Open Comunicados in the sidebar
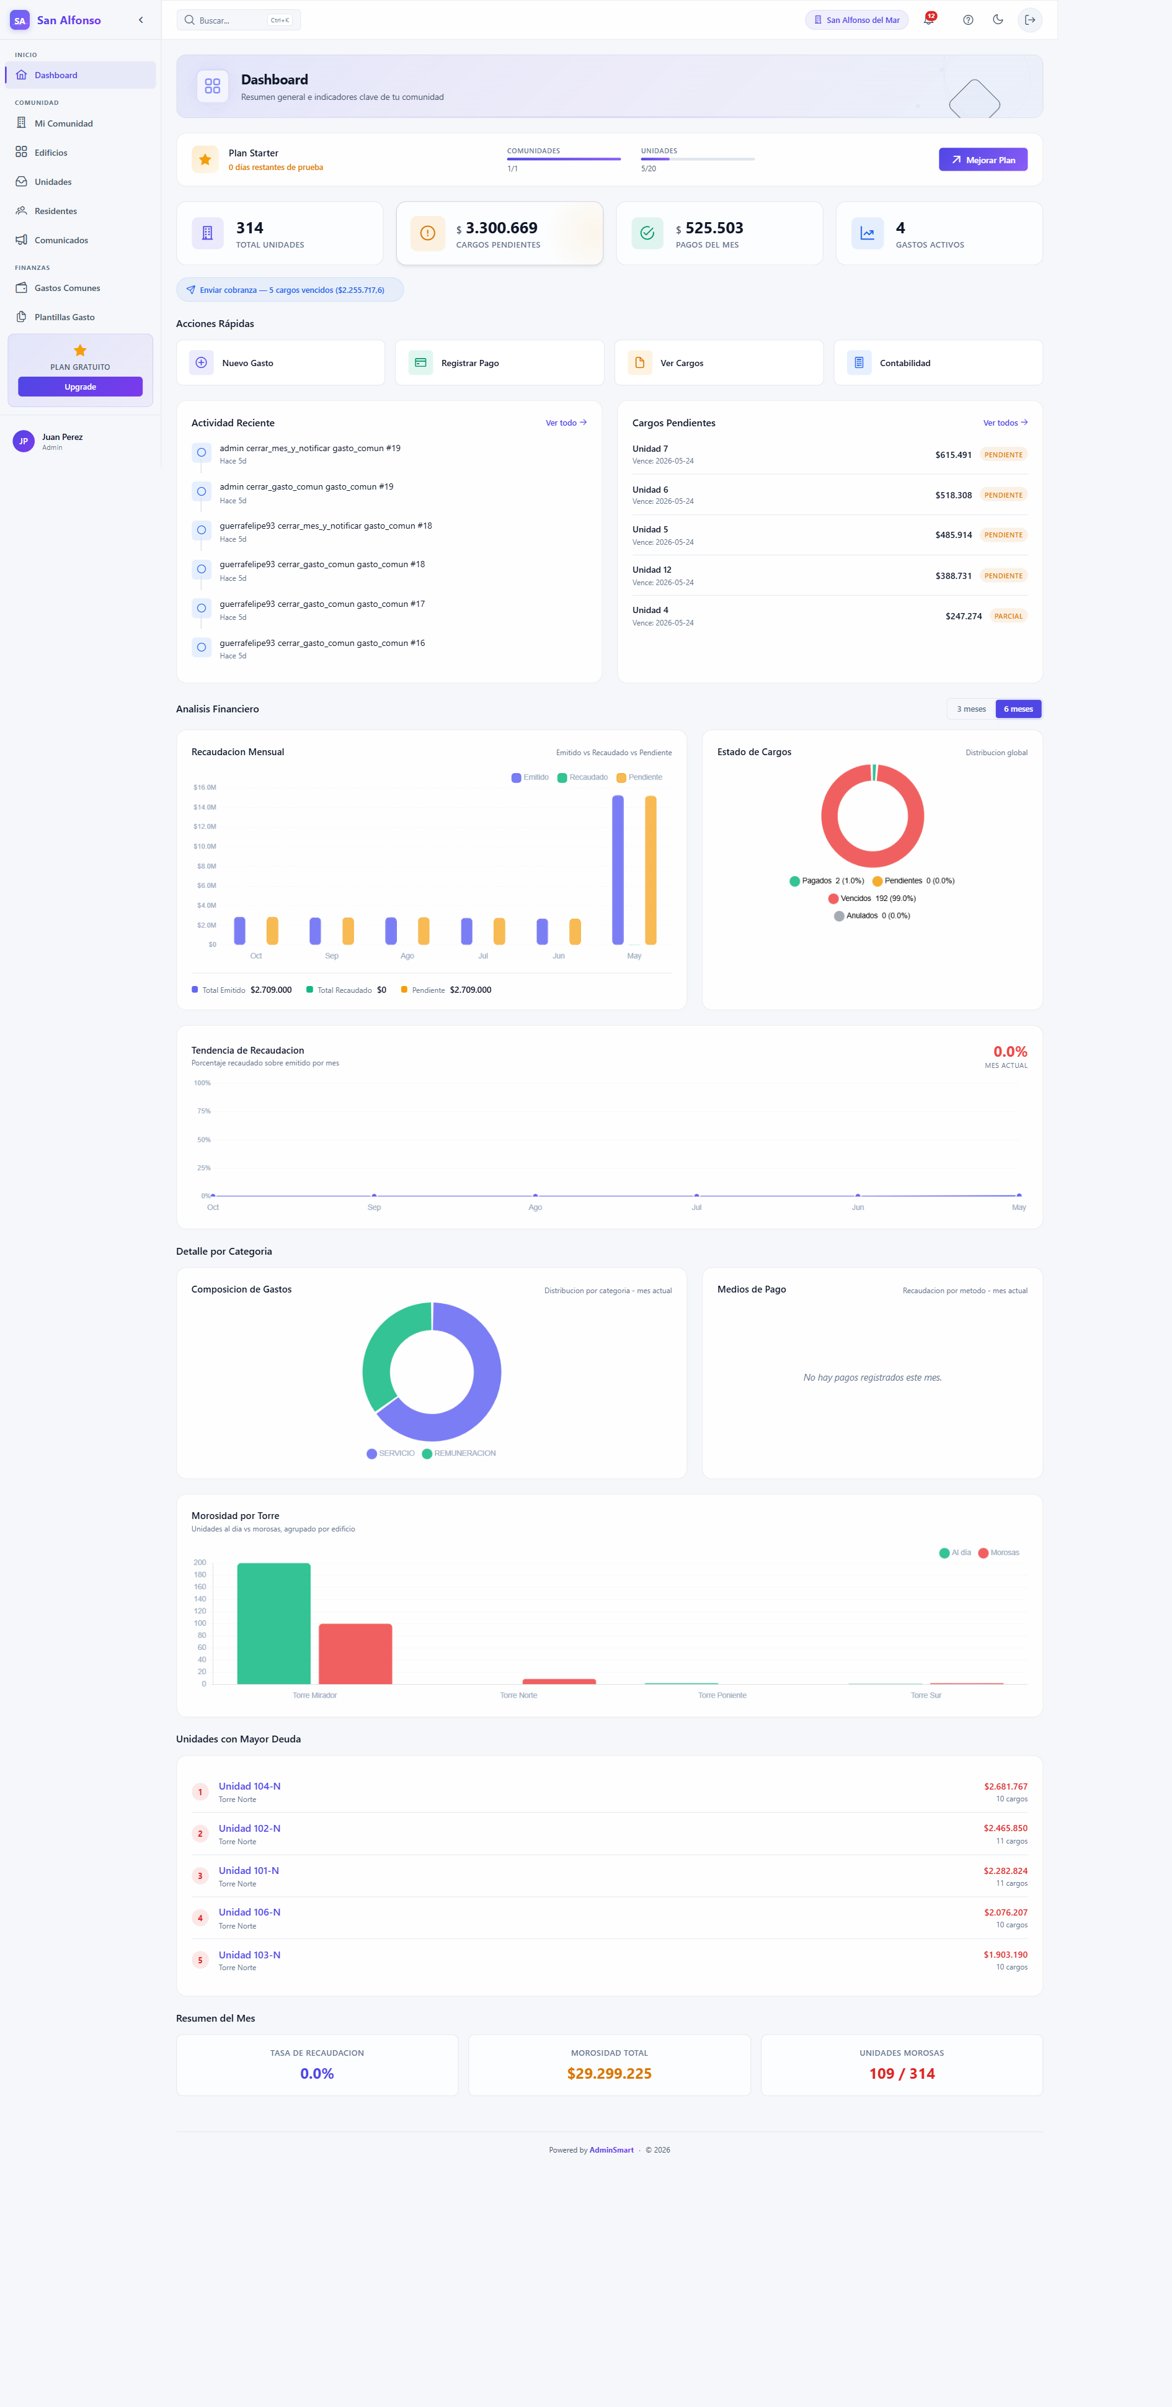The width and height of the screenshot is (1172, 2407). [81, 240]
